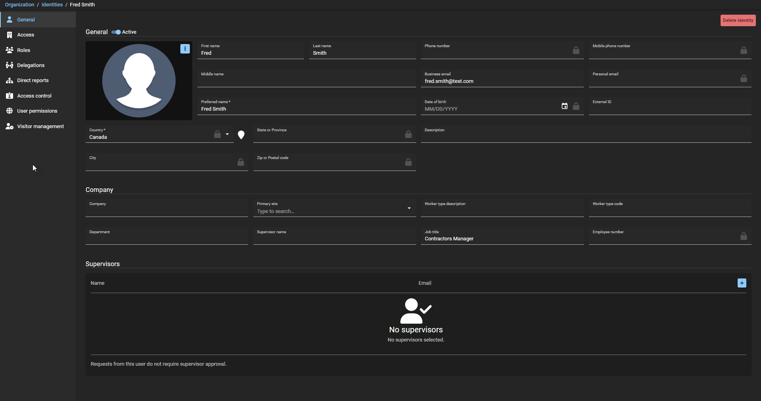Click the External ID field
Viewport: 761px width, 401px height.
click(x=670, y=106)
